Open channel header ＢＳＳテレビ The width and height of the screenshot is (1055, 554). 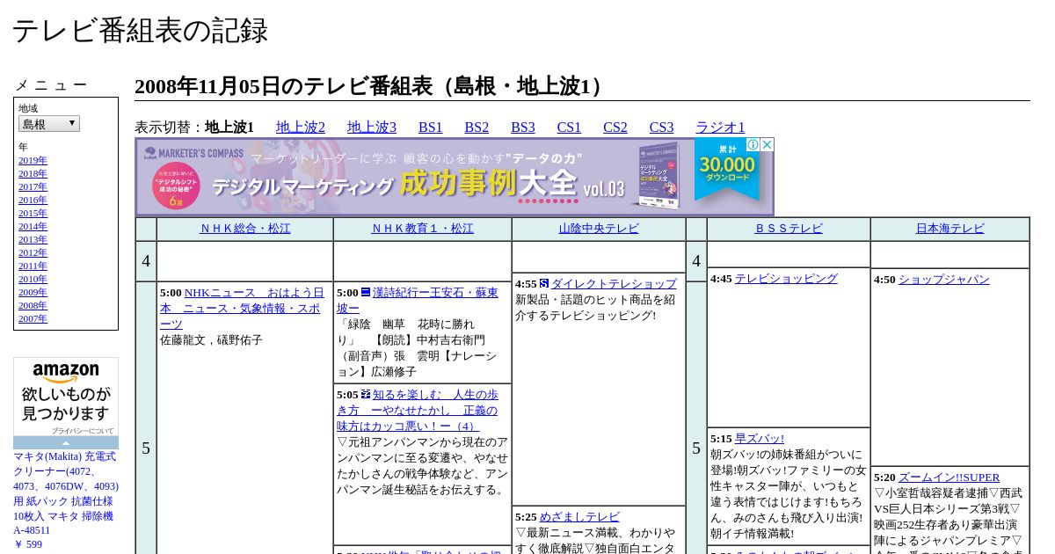click(x=789, y=229)
